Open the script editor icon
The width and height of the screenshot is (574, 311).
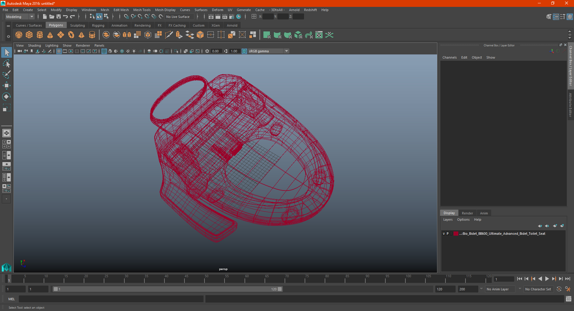pos(568,299)
